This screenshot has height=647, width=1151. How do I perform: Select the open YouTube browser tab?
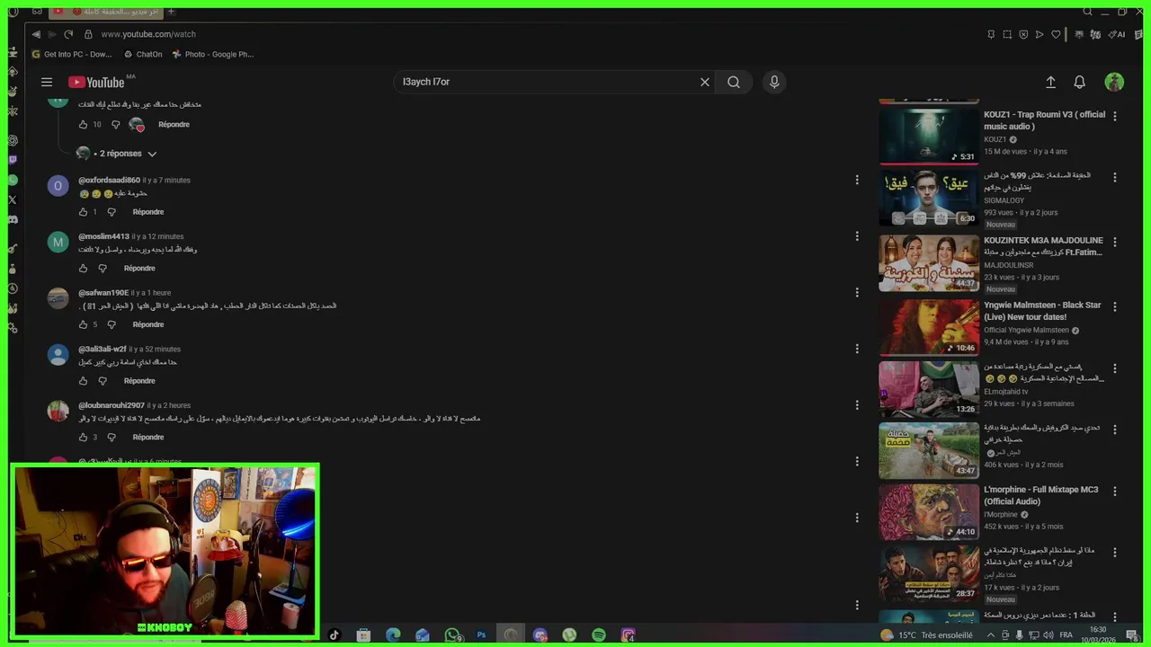[x=105, y=12]
